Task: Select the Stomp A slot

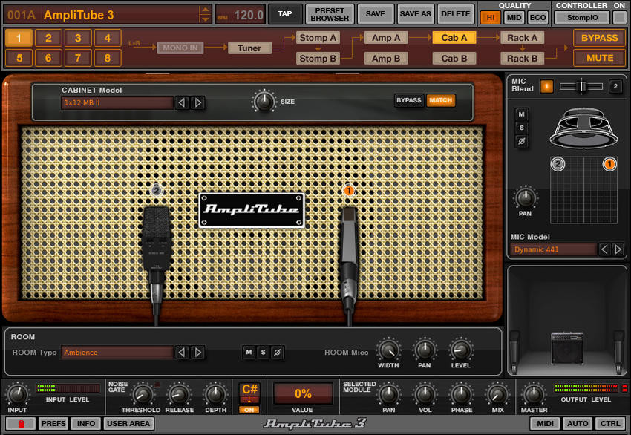Action: (318, 37)
